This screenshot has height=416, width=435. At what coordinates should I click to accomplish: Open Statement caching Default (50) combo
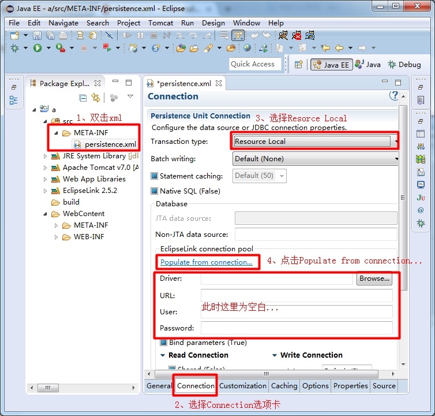260,176
